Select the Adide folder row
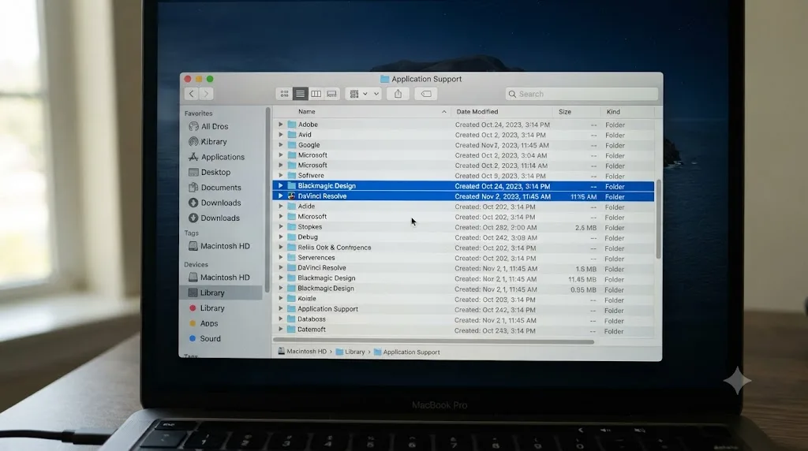This screenshot has height=451, width=808. tap(463, 207)
